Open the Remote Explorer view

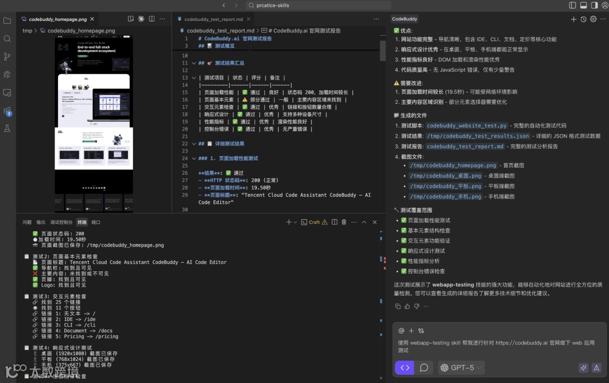pos(7,93)
